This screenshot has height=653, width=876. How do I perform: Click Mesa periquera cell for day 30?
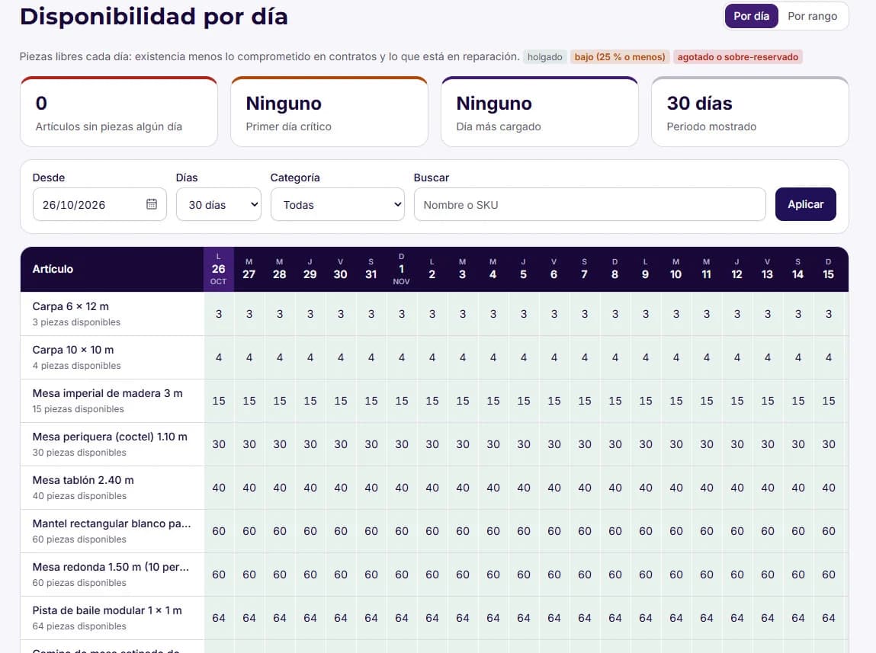tap(341, 444)
